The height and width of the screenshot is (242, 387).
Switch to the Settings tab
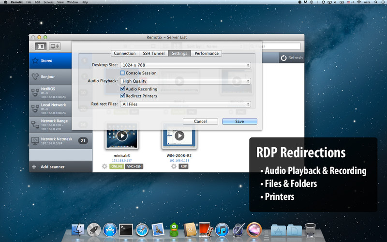[x=179, y=53]
